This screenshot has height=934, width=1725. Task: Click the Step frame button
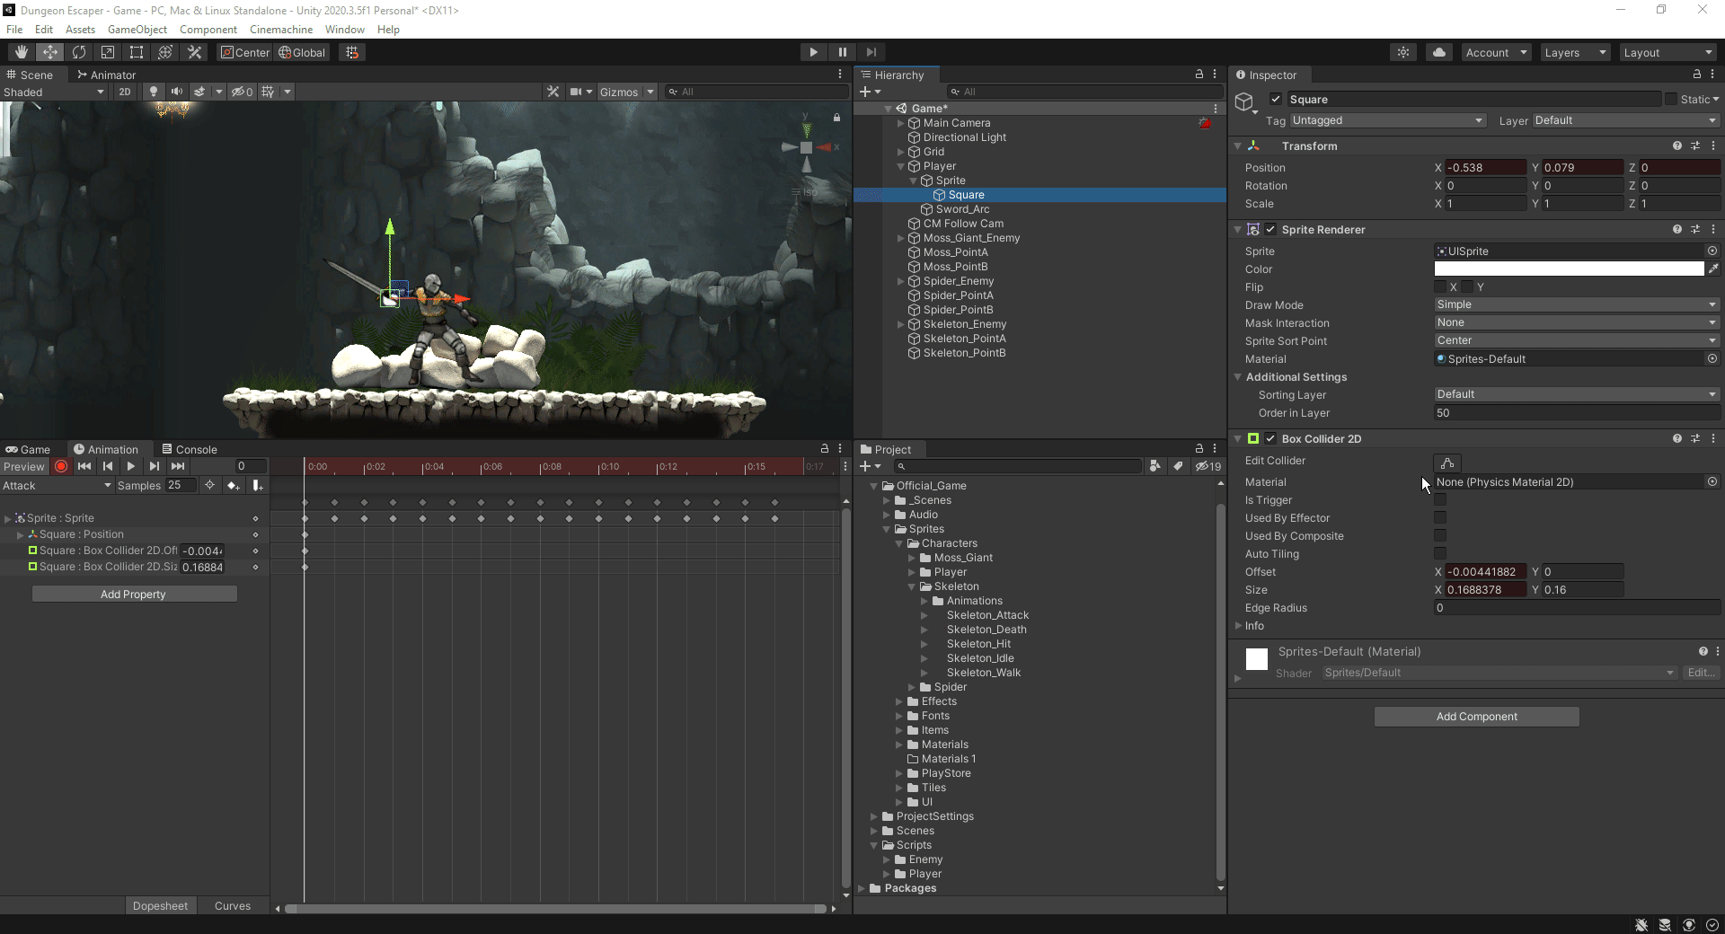point(871,52)
